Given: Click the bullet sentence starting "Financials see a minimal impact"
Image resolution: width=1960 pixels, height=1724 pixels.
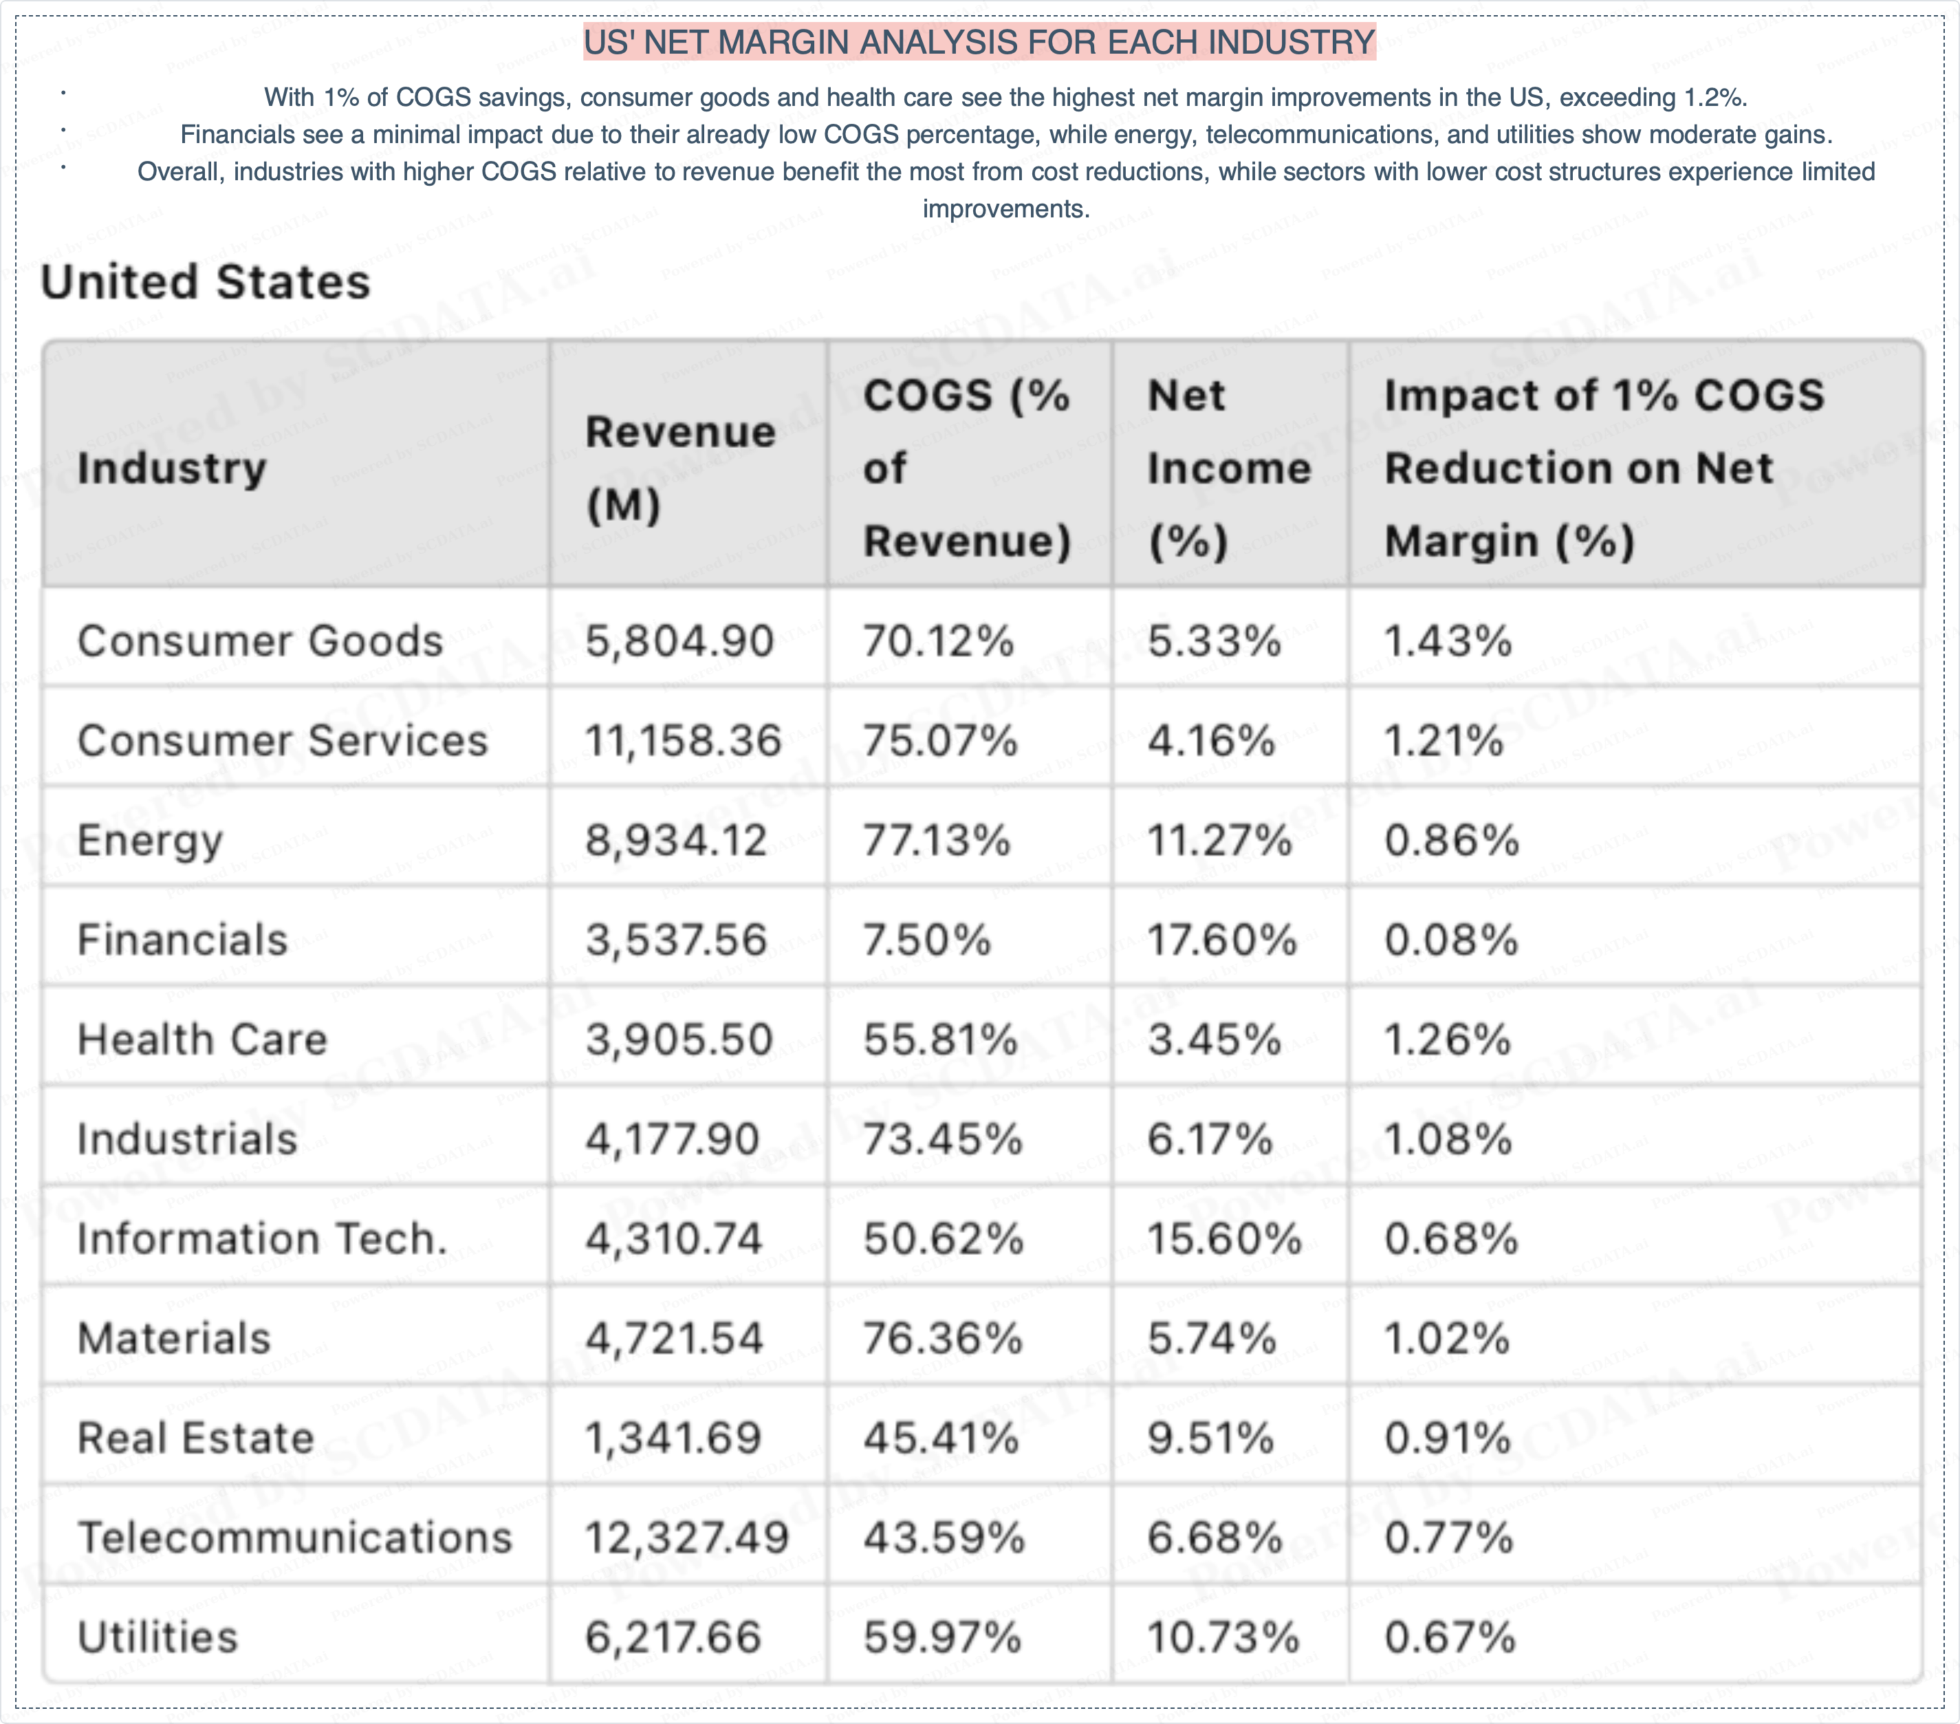Looking at the screenshot, I should [1005, 134].
